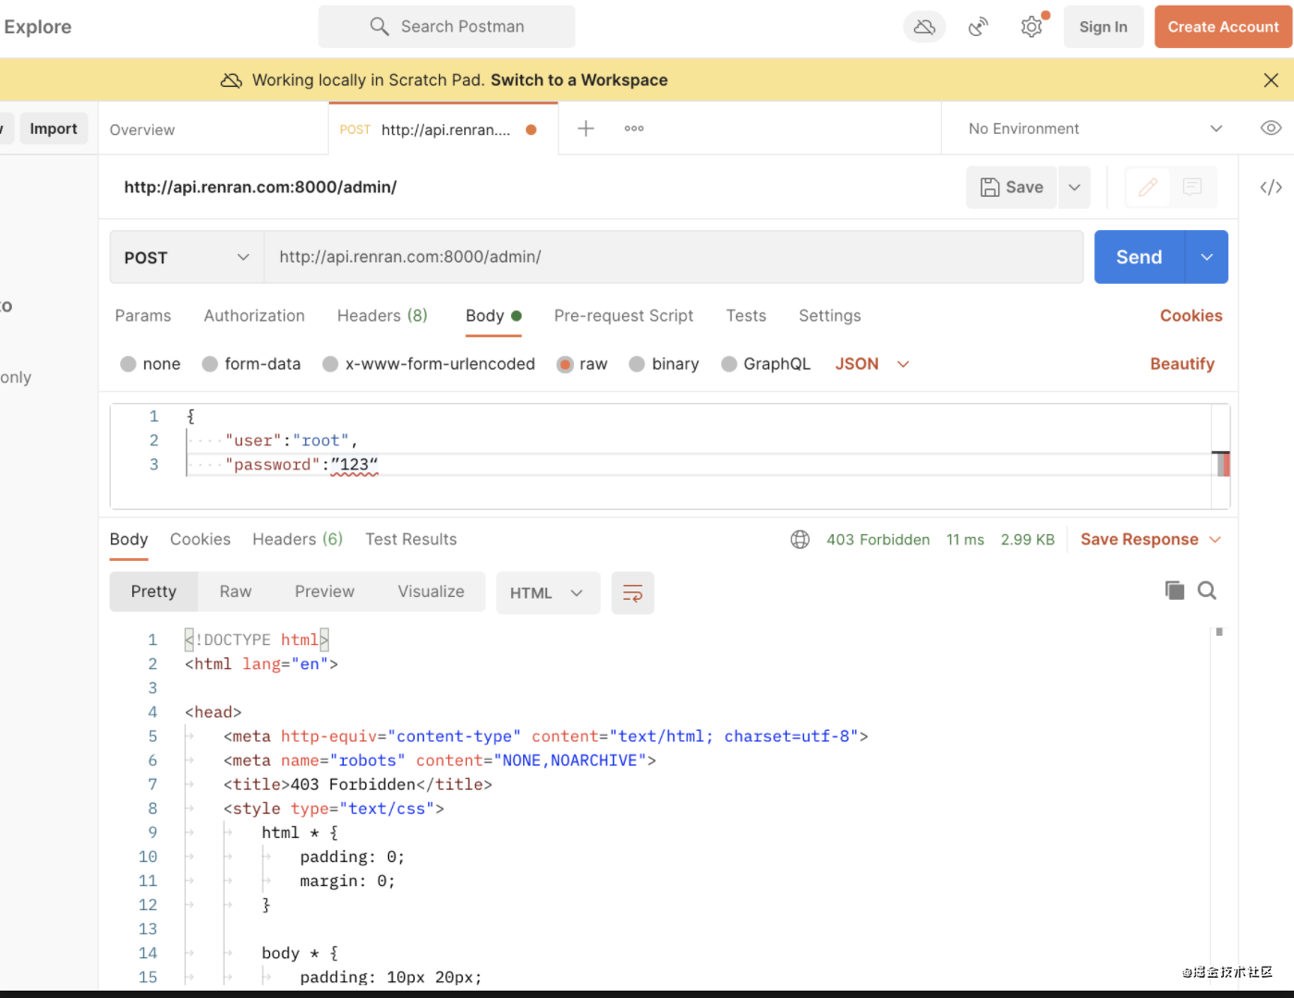Click the Beautify link
Image resolution: width=1294 pixels, height=998 pixels.
point(1181,364)
